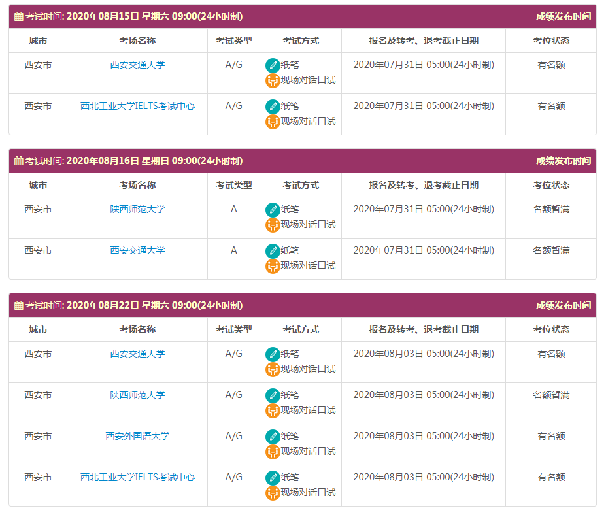The image size is (606, 517).
Task: Click 现场对话口试 icon for 陕西师范大学 on 08月22日
Action: coord(273,410)
